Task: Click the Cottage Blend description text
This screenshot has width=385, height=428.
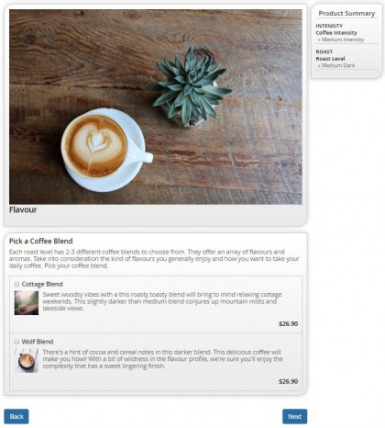Action: pos(162,301)
